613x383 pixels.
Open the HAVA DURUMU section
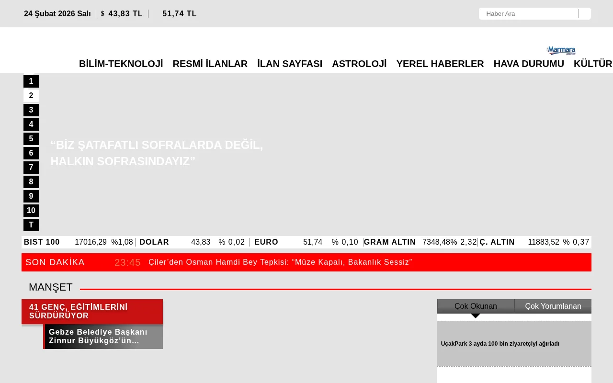(529, 64)
